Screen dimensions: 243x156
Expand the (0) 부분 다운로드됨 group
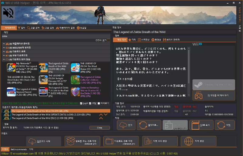[x=56, y=55]
